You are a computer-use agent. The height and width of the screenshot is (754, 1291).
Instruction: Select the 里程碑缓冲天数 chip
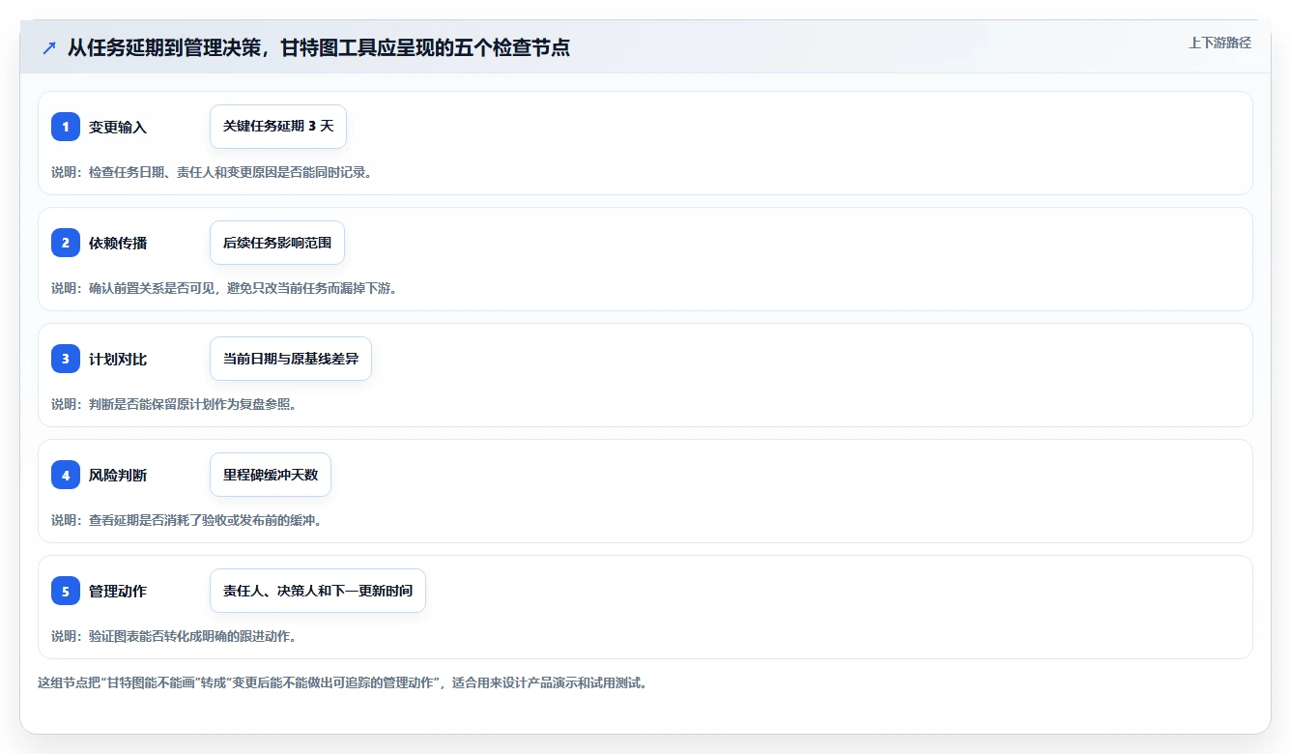(271, 475)
